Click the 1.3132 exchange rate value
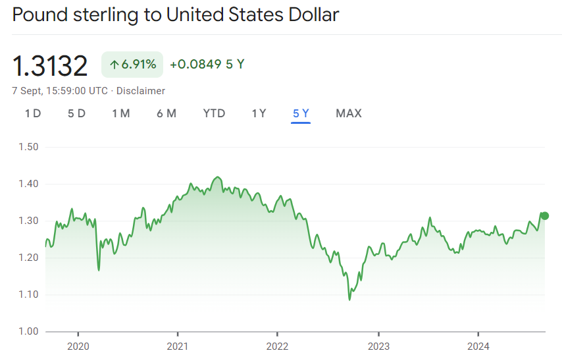This screenshot has width=562, height=363. 50,65
